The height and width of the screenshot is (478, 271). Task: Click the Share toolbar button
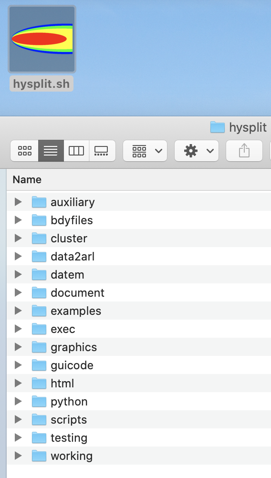[244, 151]
